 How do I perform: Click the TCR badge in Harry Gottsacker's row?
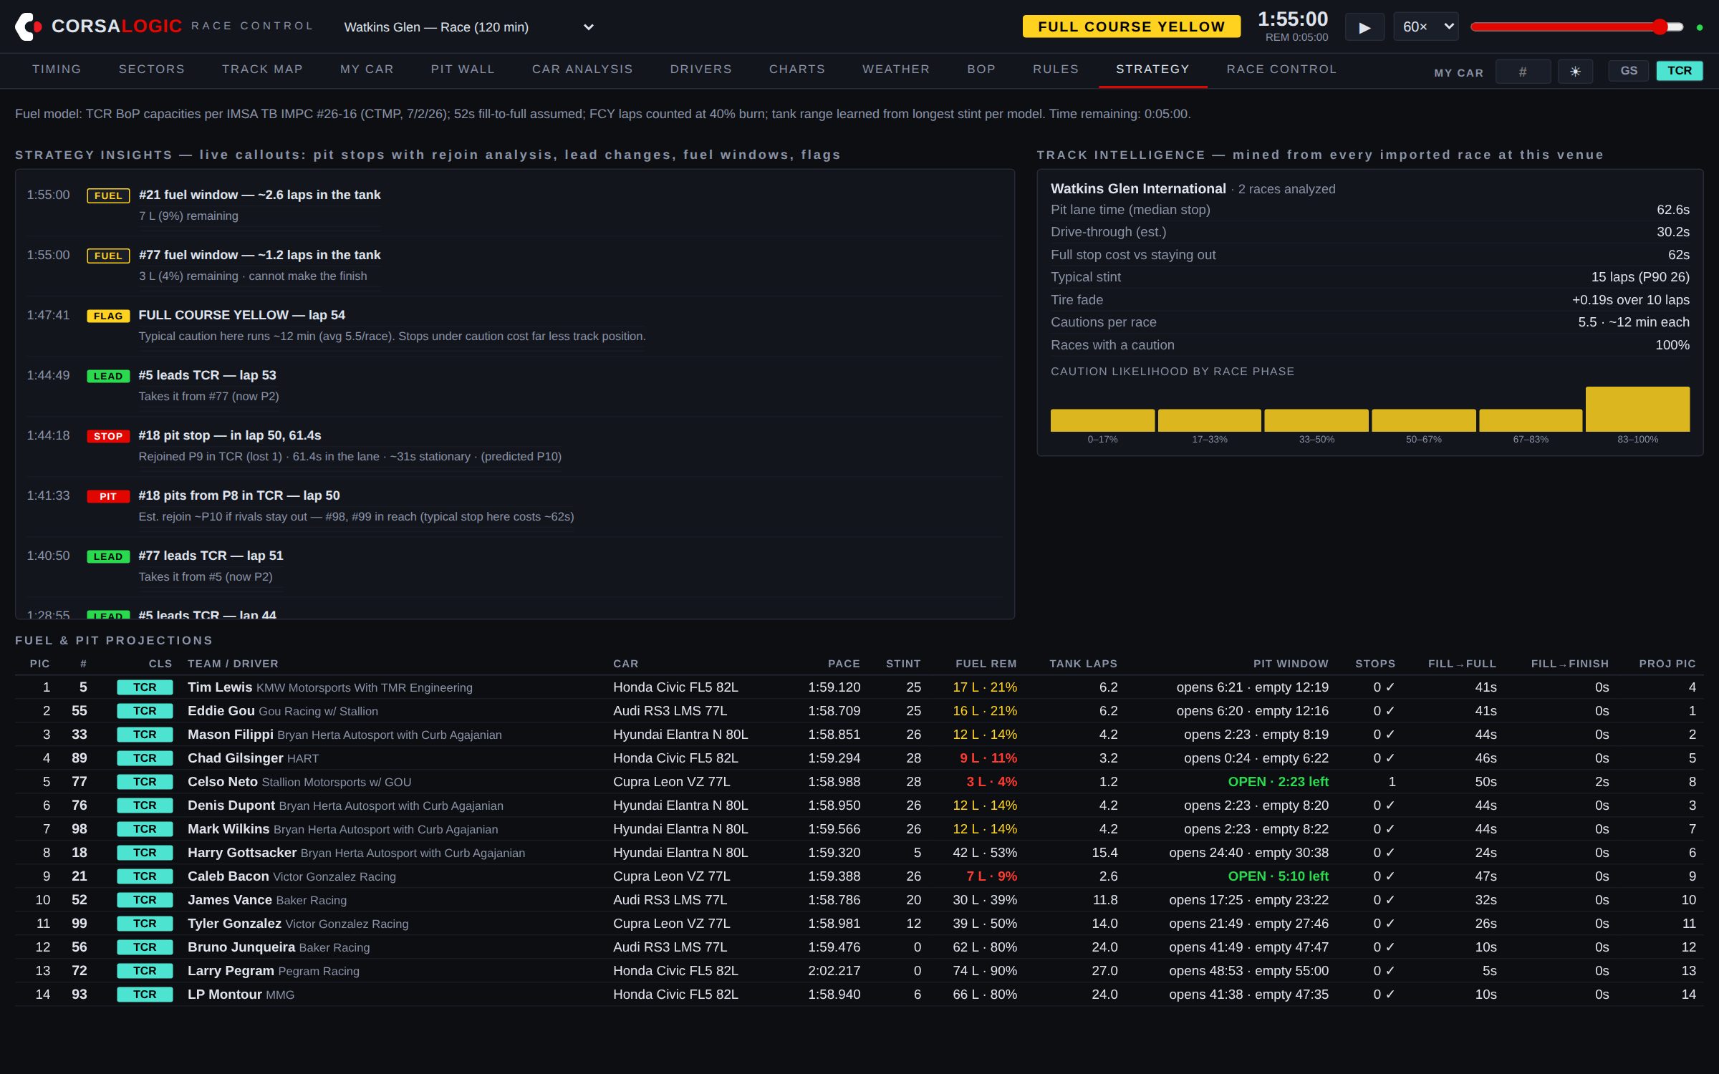pyautogui.click(x=145, y=853)
